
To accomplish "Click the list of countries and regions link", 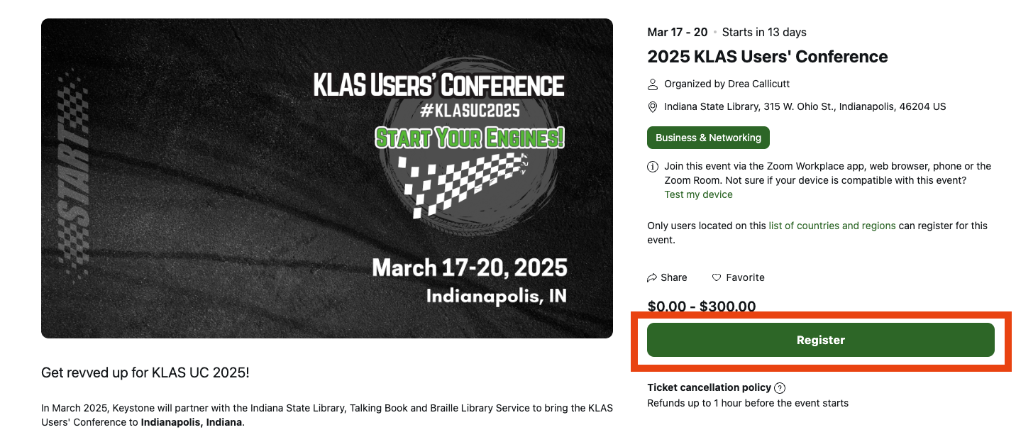I will (x=832, y=225).
